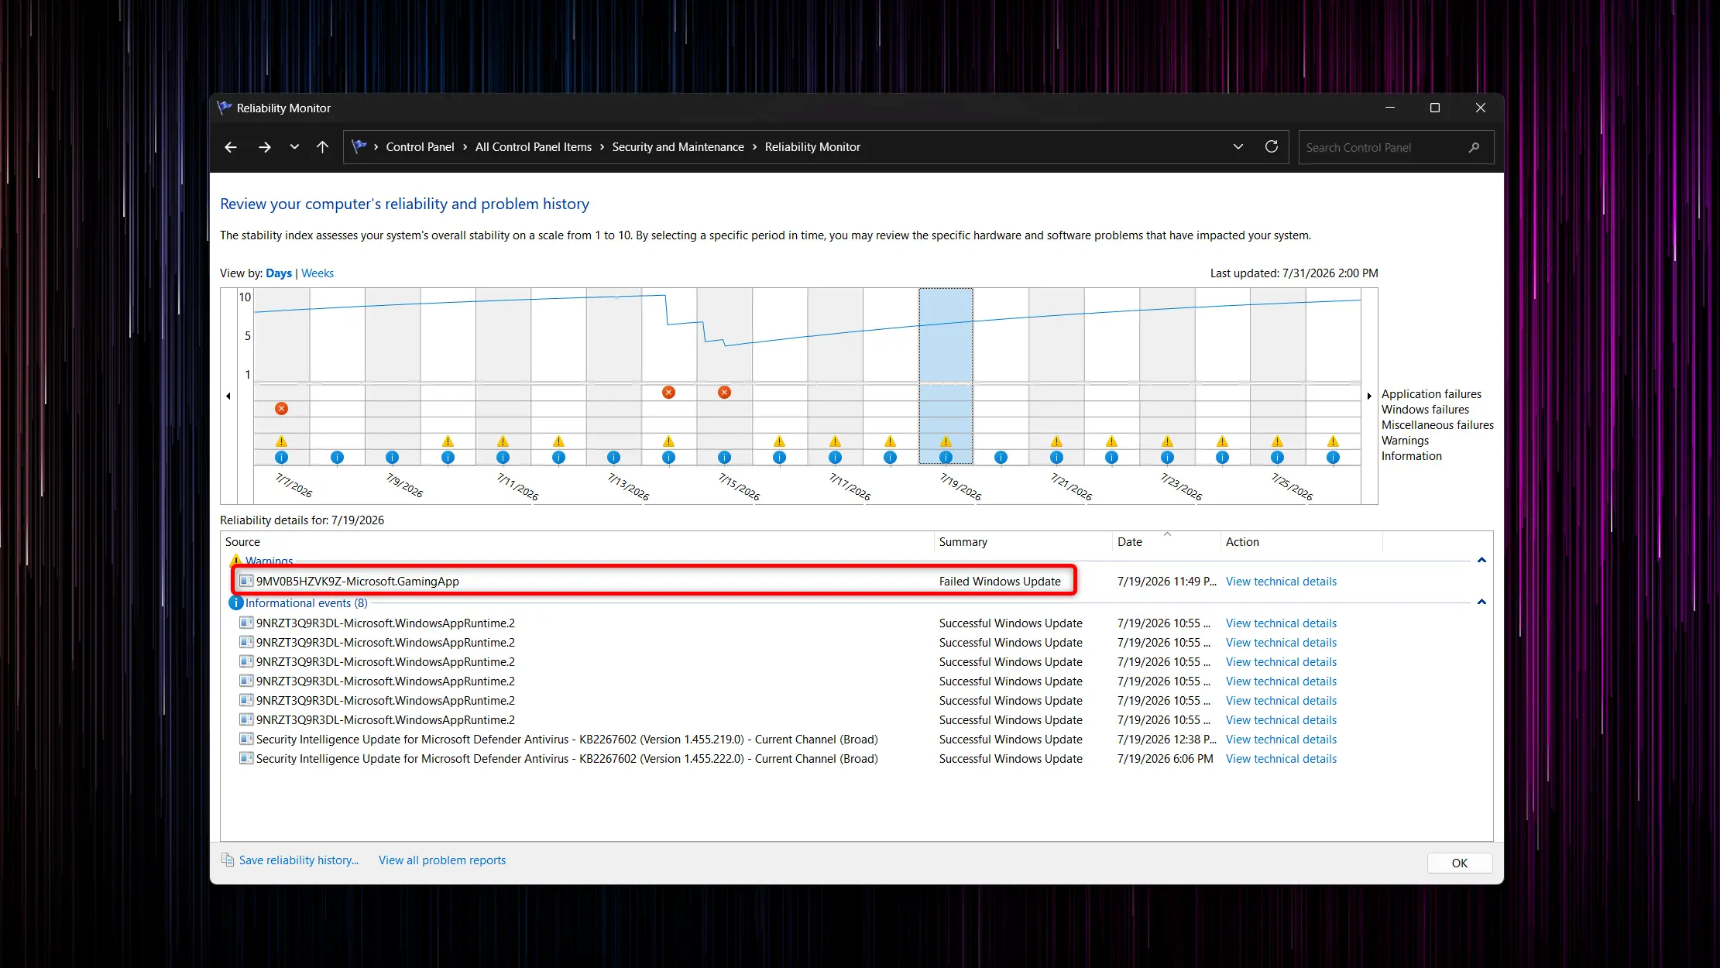This screenshot has width=1720, height=968.
Task: Click the Reliability Monitor breadcrumb
Action: pos(812,147)
